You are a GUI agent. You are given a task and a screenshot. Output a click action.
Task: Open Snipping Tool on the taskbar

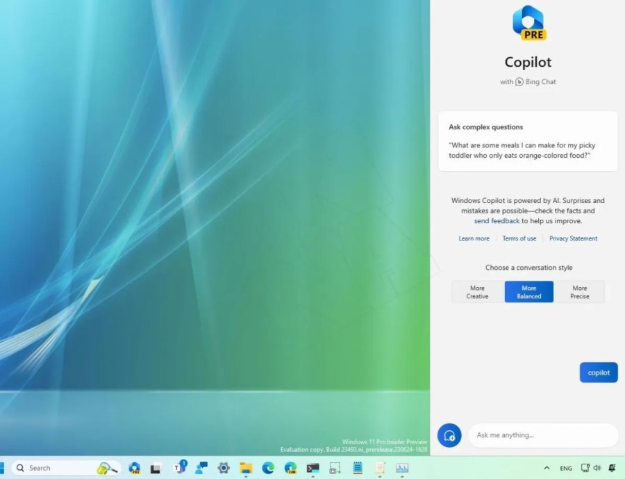tap(335, 468)
